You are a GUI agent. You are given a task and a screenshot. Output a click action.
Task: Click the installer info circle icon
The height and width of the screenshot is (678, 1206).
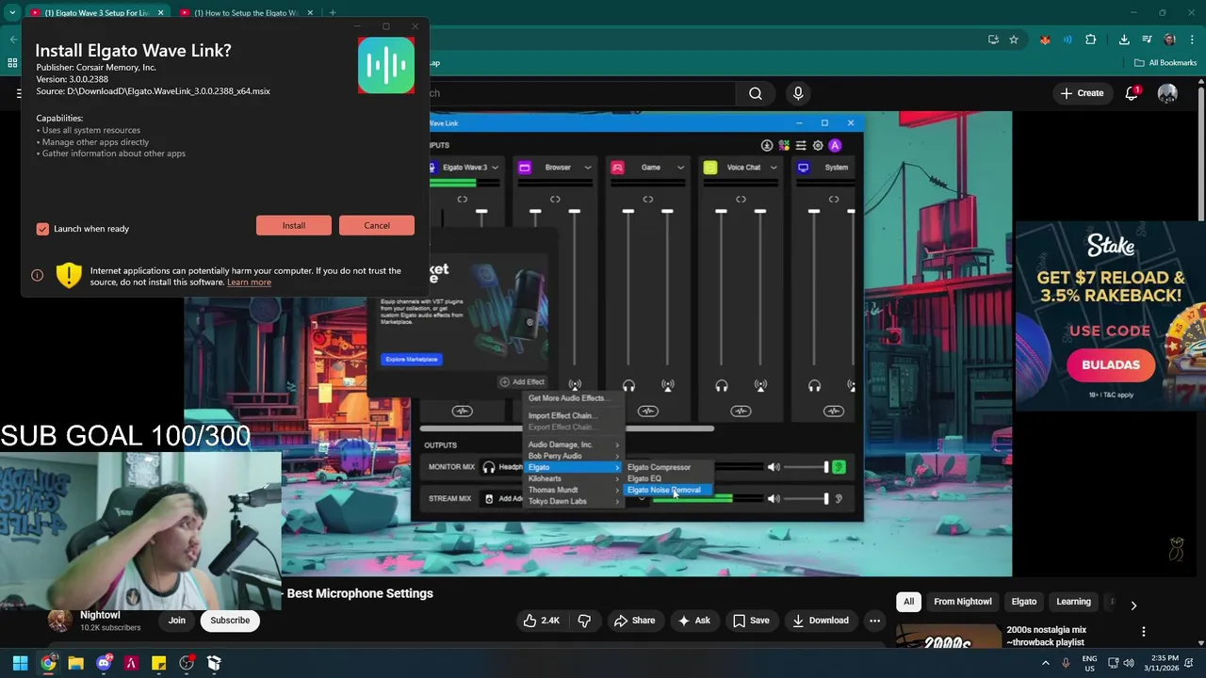pos(37,275)
